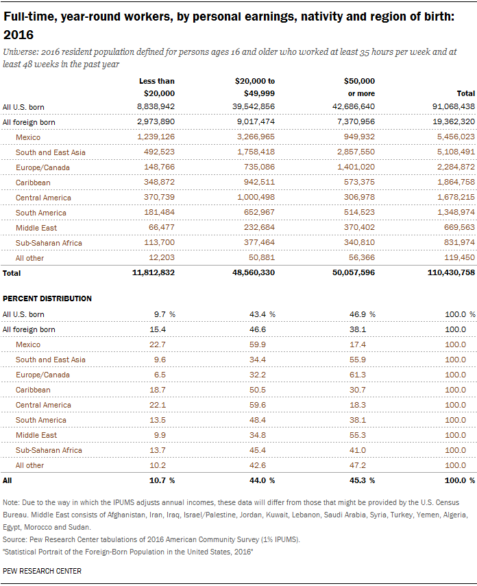This screenshot has width=477, height=586.
Task: Click the Mexico row label in counts table
Action: (28, 137)
